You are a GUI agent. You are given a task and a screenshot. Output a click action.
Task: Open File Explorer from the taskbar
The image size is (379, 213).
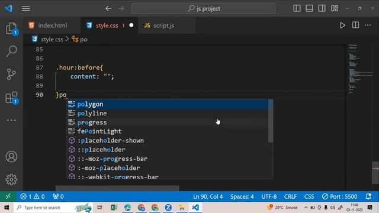[182, 208]
